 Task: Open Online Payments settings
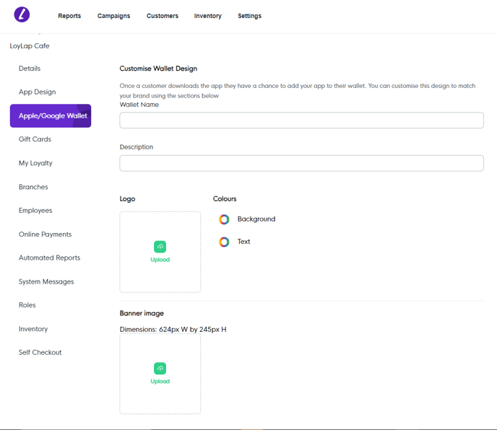click(45, 234)
